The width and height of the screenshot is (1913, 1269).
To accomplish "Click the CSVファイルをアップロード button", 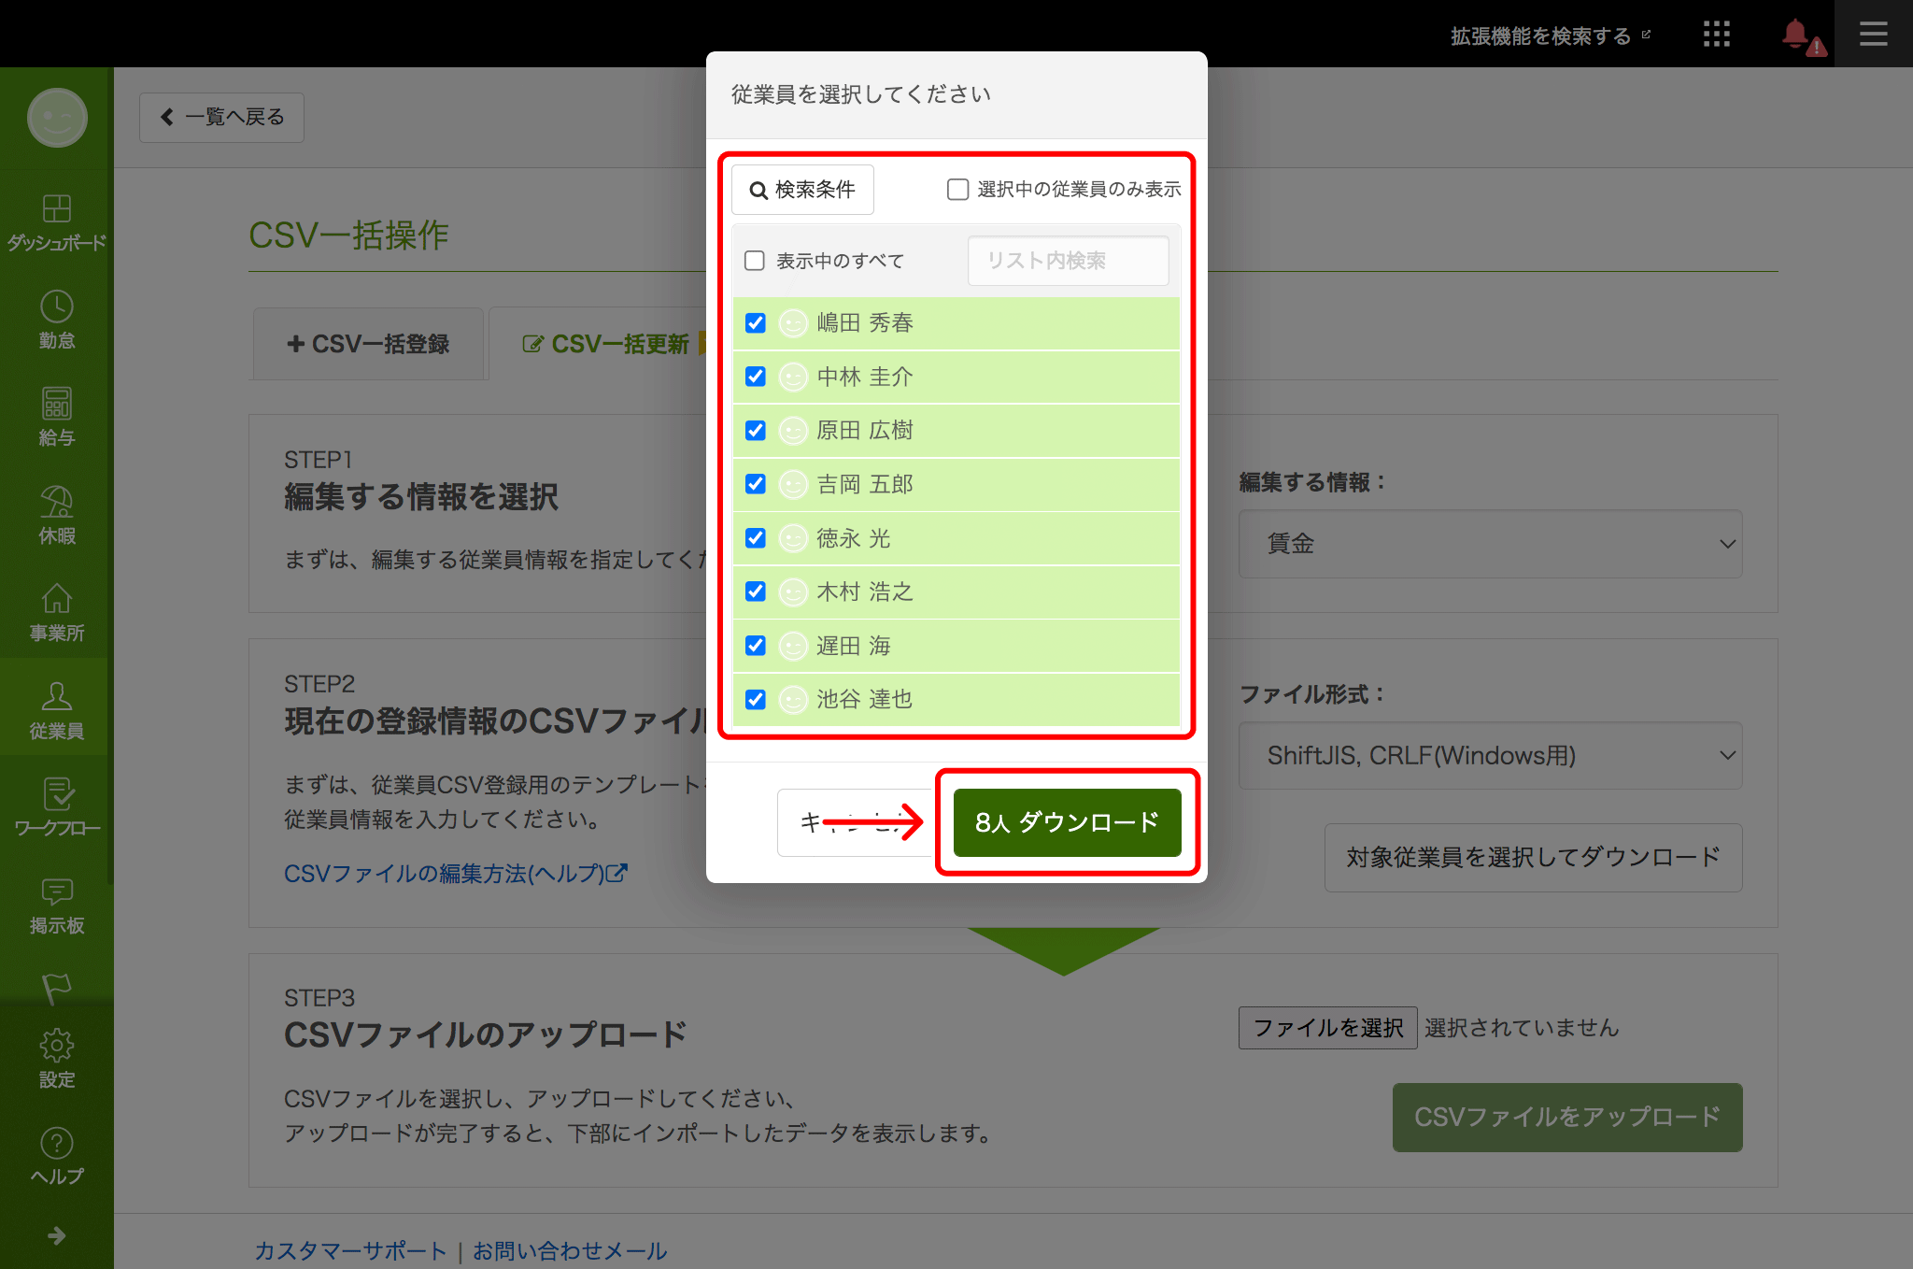I will click(x=1567, y=1118).
